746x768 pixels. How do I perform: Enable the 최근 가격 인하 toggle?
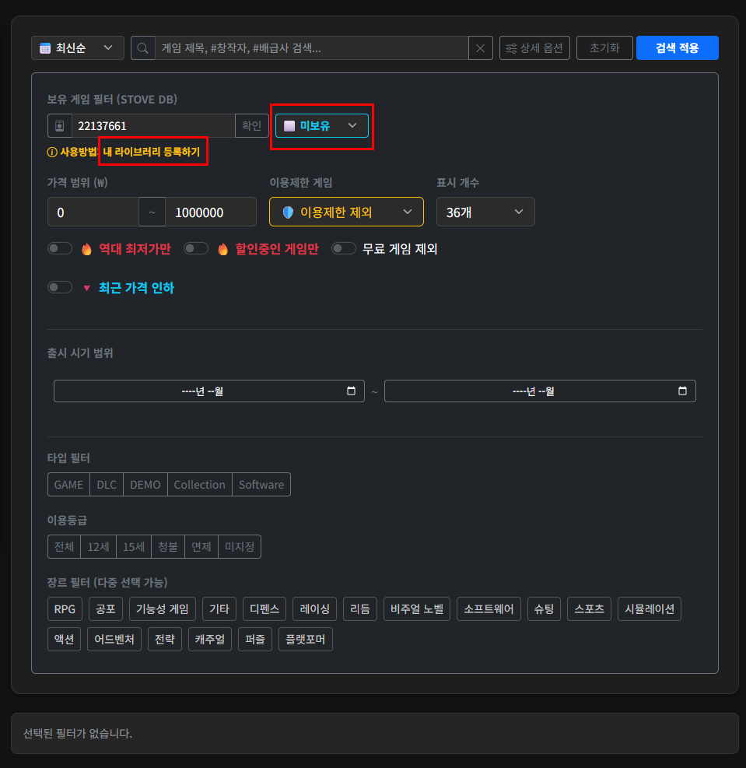60,288
